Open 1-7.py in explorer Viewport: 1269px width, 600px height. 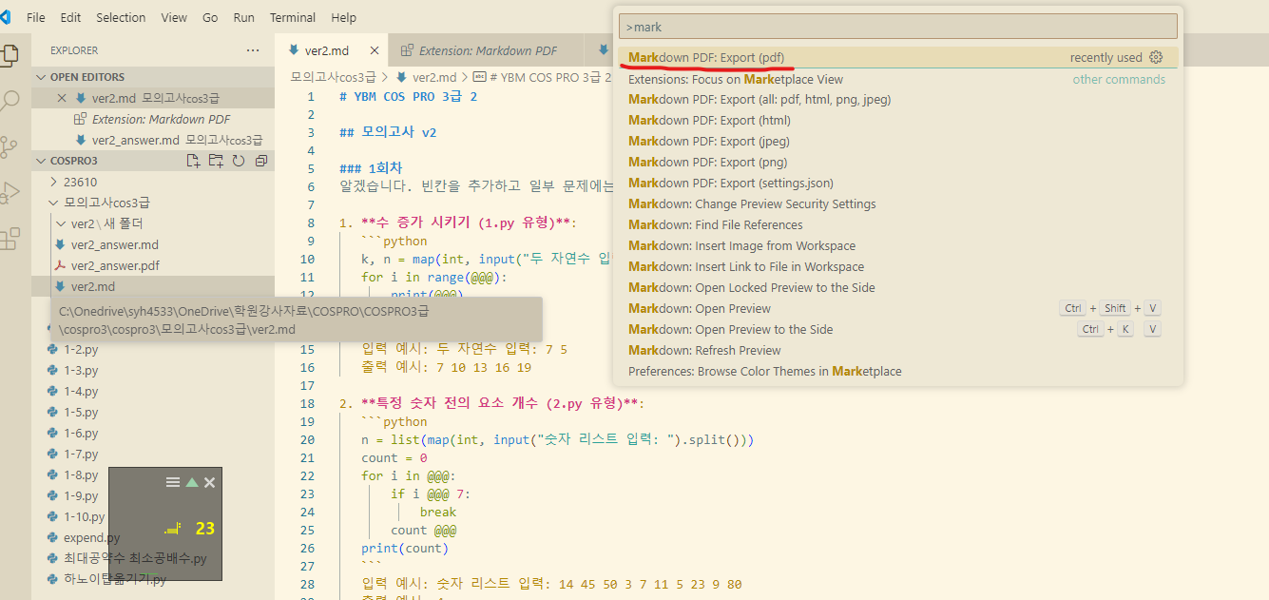click(153, 454)
